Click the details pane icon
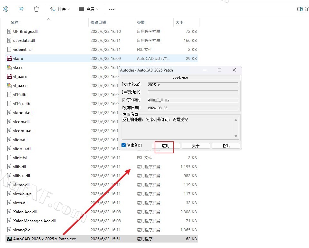Screen dimensions: 309x248 click(300, 9)
